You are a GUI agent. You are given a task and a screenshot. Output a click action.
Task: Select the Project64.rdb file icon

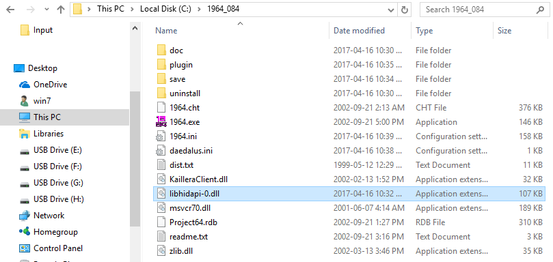(x=161, y=222)
